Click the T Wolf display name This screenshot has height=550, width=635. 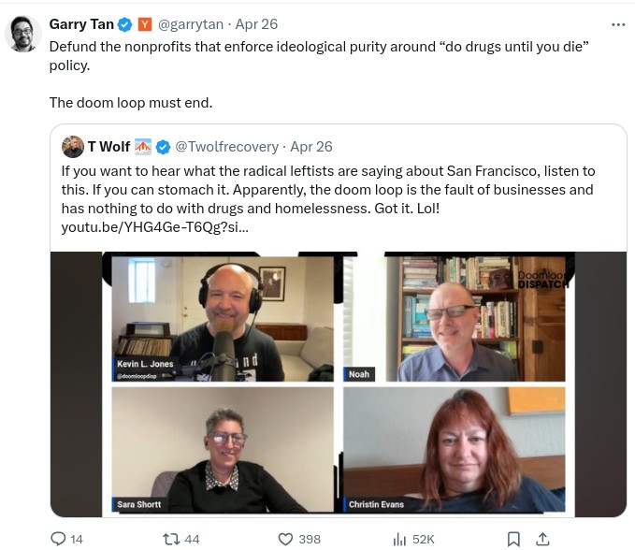[108, 147]
